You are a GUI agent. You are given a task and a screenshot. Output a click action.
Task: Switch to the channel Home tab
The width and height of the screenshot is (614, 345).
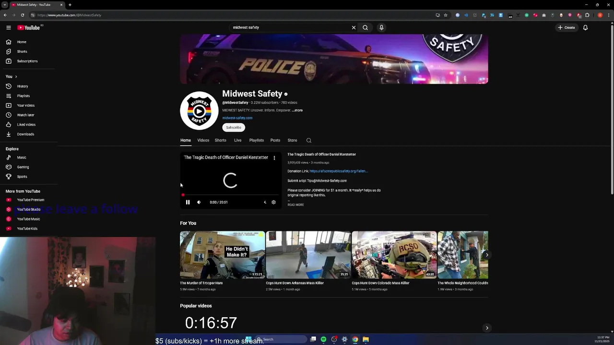point(185,140)
